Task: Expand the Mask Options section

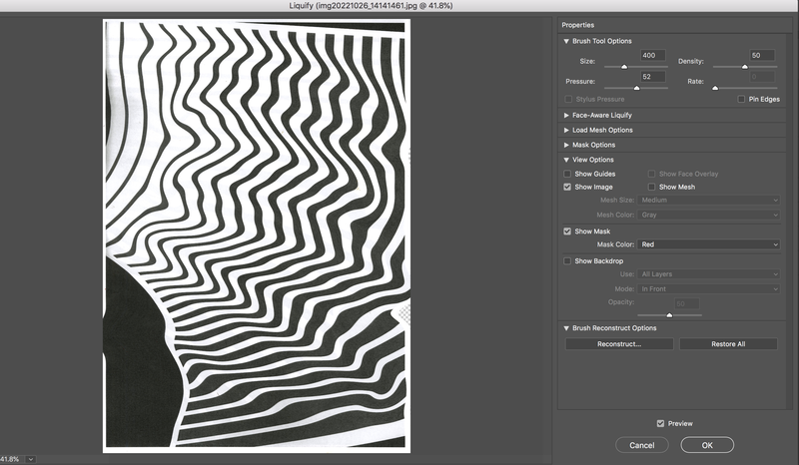Action: pos(566,145)
